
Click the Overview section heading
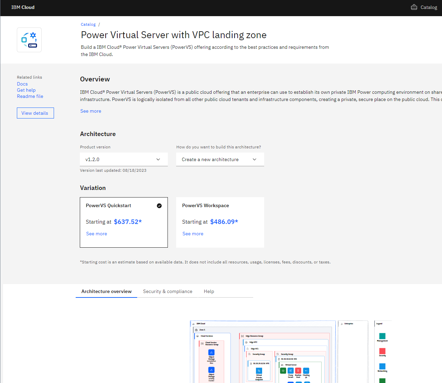[x=95, y=79]
